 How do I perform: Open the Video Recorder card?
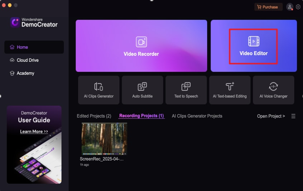point(141,46)
